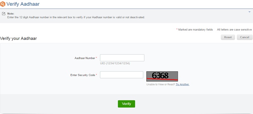253x114 pixels.
Task: Click the pencil note icon beside Note
Action: (3, 14)
